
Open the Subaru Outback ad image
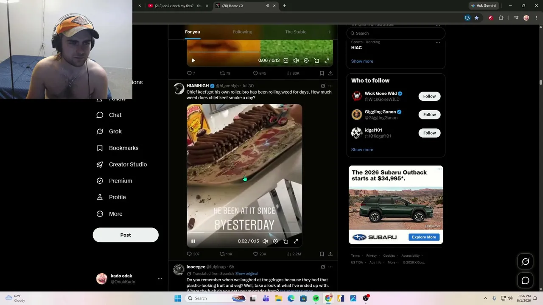pyautogui.click(x=396, y=209)
